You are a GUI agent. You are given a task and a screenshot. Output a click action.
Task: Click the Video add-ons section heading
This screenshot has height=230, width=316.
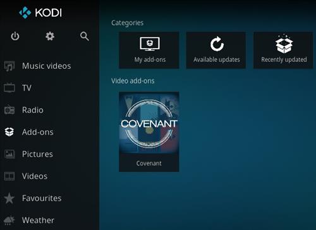[133, 81]
